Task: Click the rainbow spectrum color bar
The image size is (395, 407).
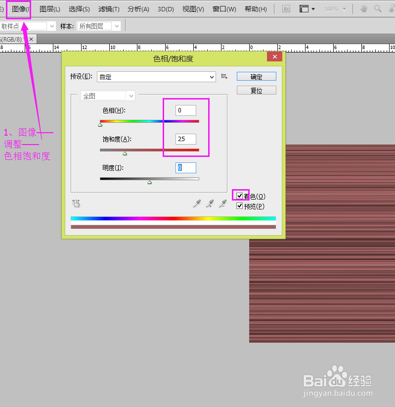Action: [173, 218]
